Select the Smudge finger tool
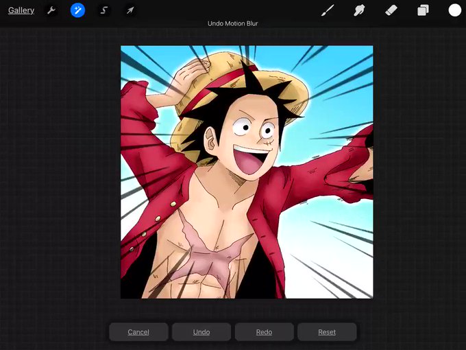466x350 pixels. (x=359, y=10)
